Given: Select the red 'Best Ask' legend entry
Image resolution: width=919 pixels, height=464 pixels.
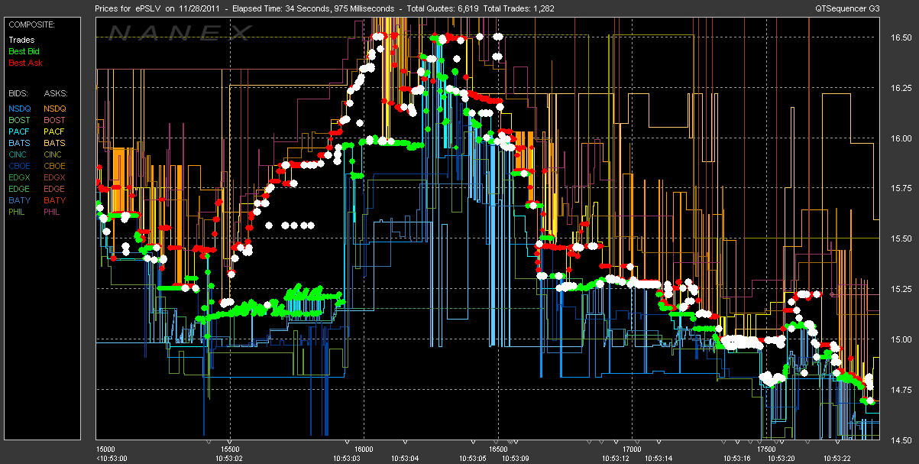Looking at the screenshot, I should tap(24, 63).
